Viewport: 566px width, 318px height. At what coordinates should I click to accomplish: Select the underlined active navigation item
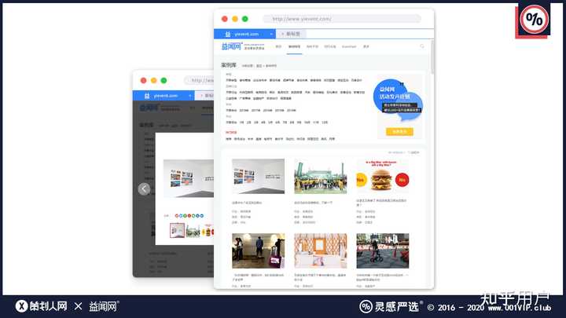point(294,47)
